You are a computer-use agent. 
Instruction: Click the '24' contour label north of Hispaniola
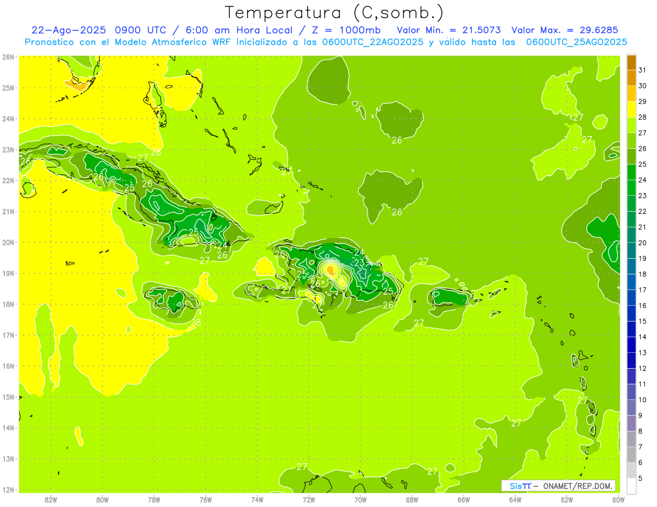pyautogui.click(x=359, y=252)
